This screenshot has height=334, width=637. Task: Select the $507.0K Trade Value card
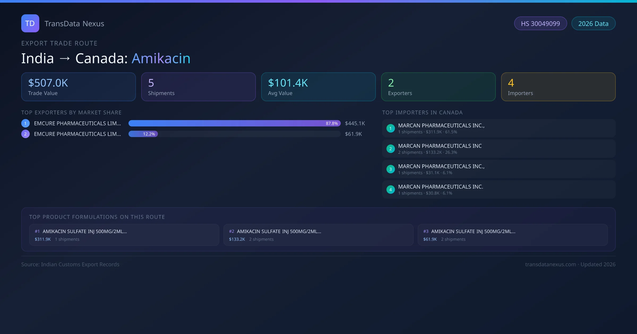click(78, 87)
